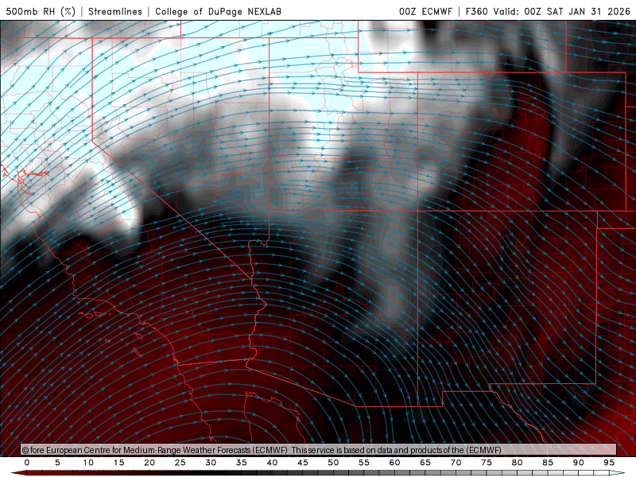
Task: Click the "40" color scale label
Action: 272,463
